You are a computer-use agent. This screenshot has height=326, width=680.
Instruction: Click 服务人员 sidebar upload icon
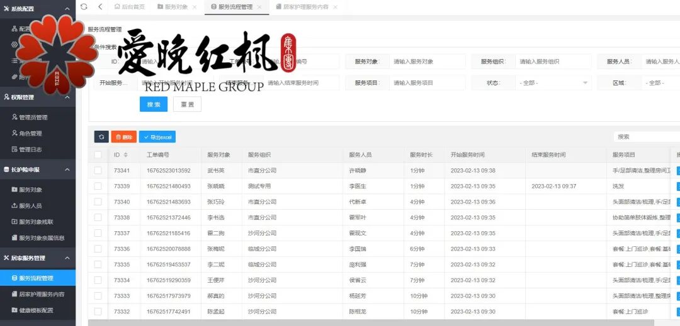(x=14, y=206)
